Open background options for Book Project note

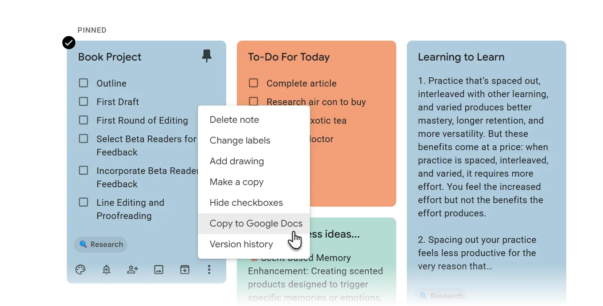80,269
